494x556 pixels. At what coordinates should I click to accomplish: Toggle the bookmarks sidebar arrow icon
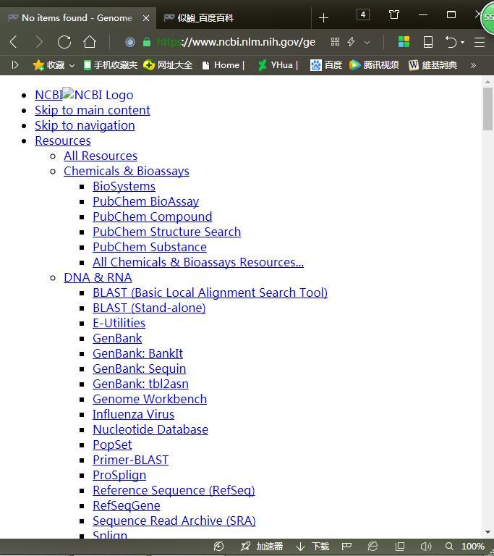click(x=15, y=65)
